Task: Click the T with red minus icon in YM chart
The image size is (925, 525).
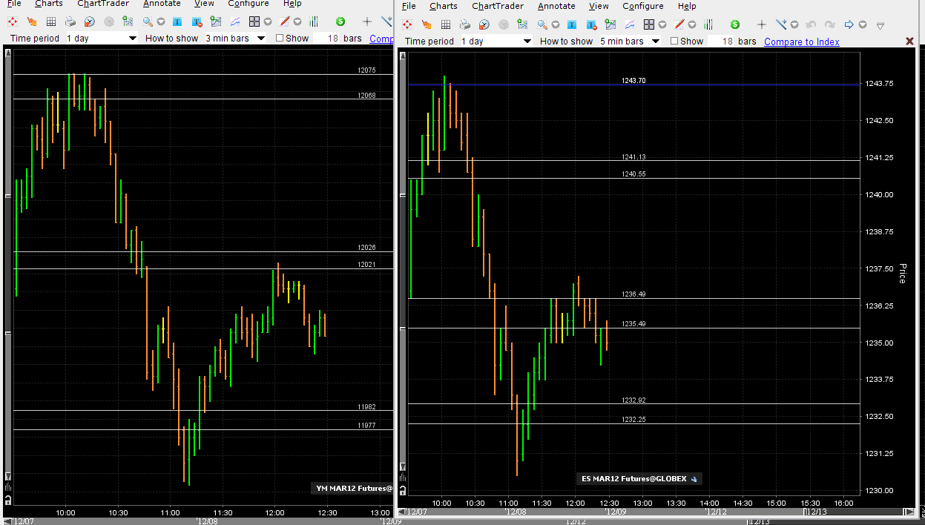Action: [197, 22]
